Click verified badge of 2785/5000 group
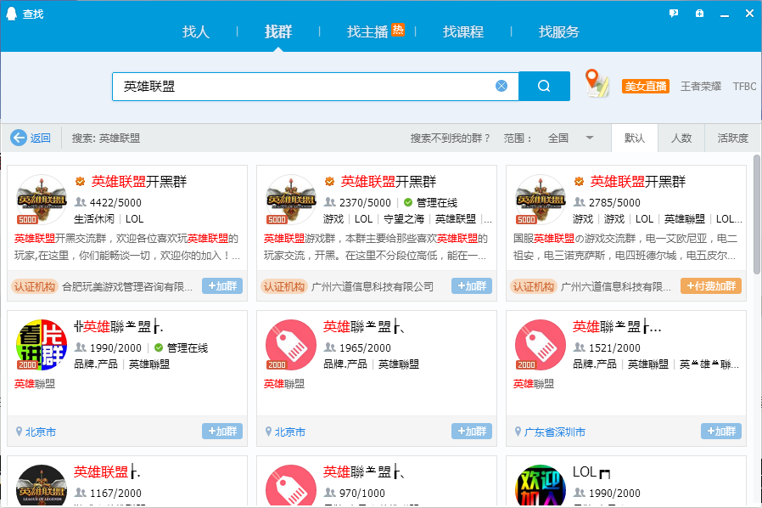 [579, 182]
